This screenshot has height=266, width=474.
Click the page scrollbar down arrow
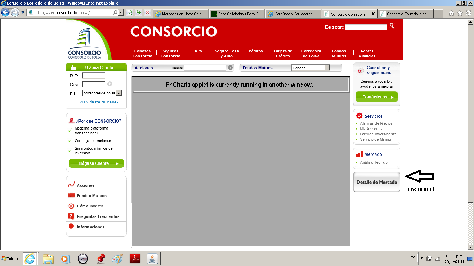tap(471, 247)
